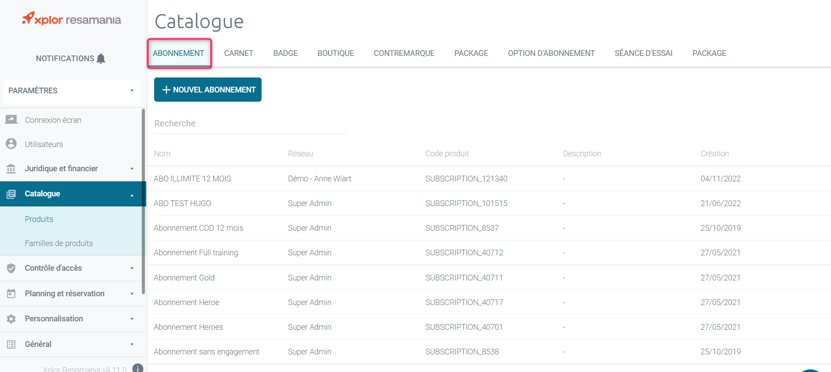The width and height of the screenshot is (831, 372).
Task: Switch to the CONTREMARQUE tab
Action: click(404, 53)
